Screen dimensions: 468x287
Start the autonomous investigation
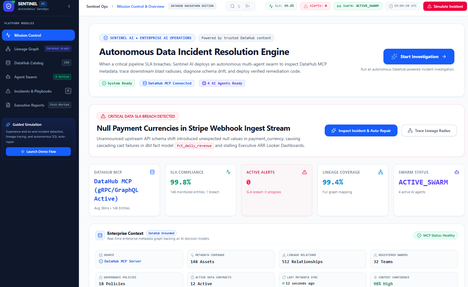[x=419, y=57]
